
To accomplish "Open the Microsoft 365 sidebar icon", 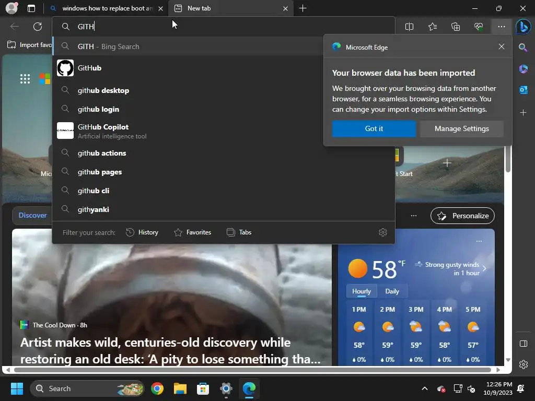I will pyautogui.click(x=523, y=69).
